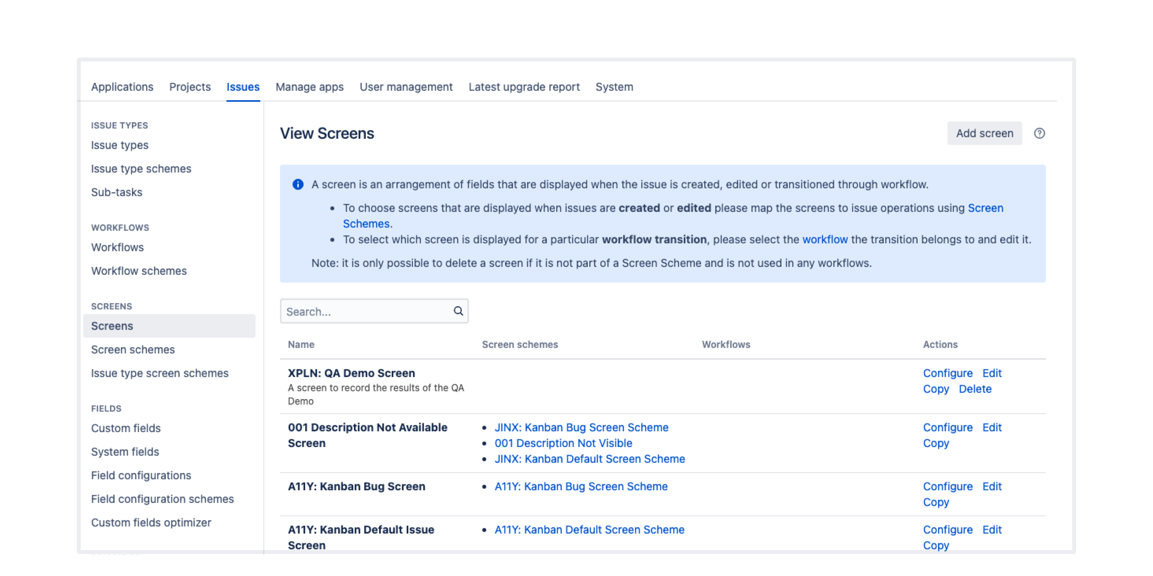This screenshot has width=1153, height=576.
Task: Open the Latest upgrade report tab
Action: (524, 87)
